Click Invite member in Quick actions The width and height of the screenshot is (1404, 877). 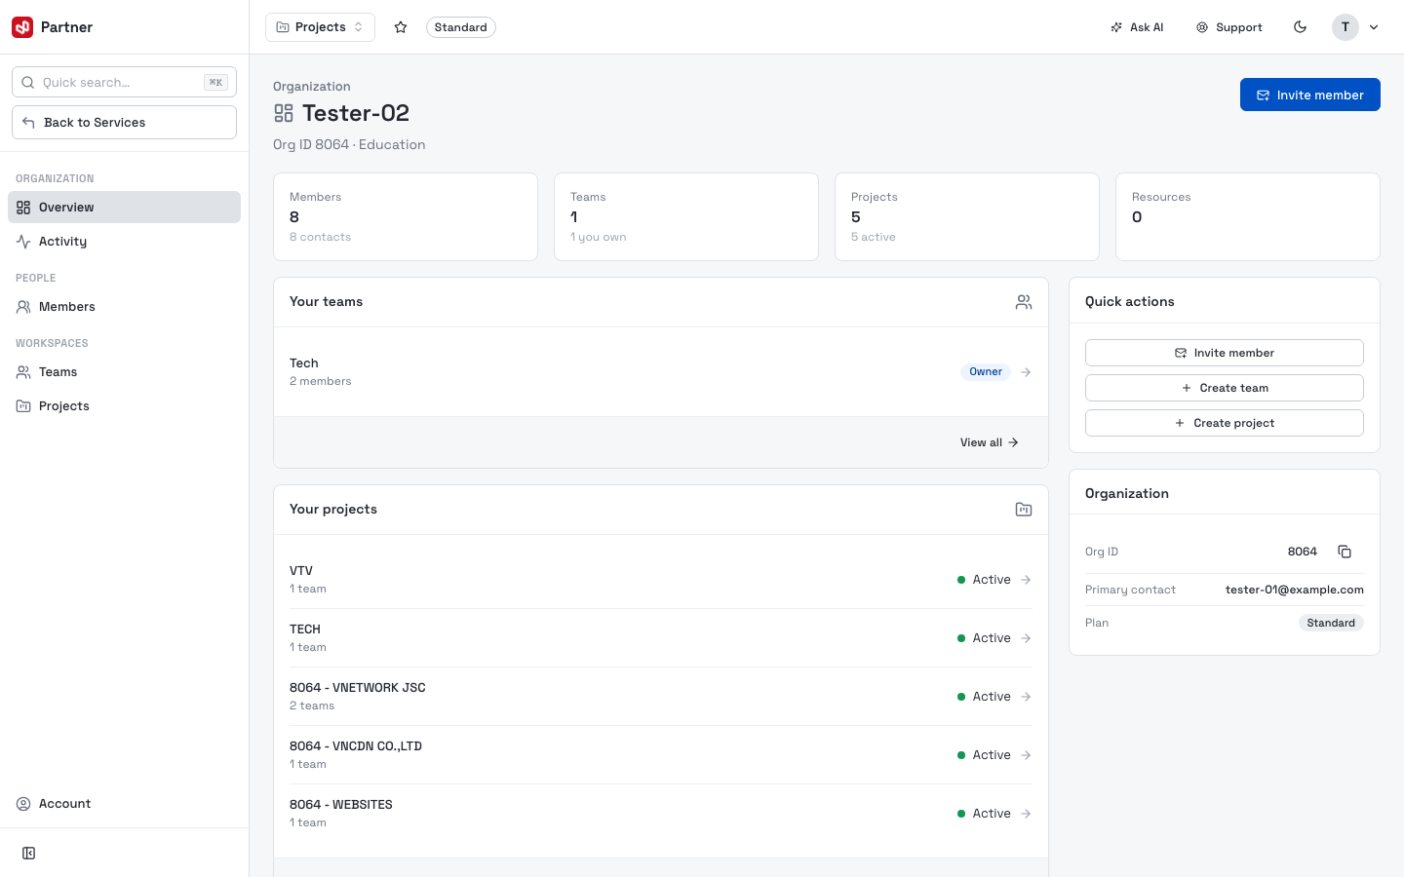pyautogui.click(x=1225, y=353)
